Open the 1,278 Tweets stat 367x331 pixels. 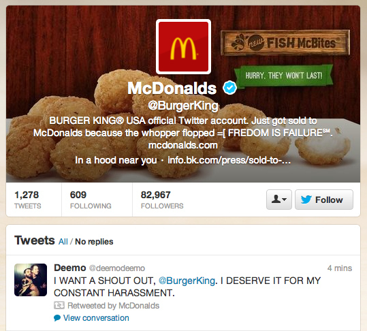tap(28, 200)
